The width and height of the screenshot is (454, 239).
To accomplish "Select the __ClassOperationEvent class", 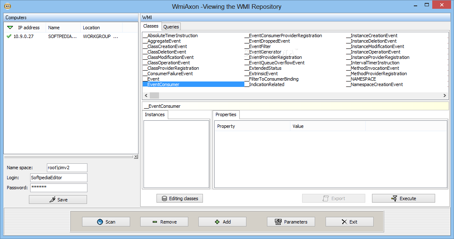I will coord(167,63).
